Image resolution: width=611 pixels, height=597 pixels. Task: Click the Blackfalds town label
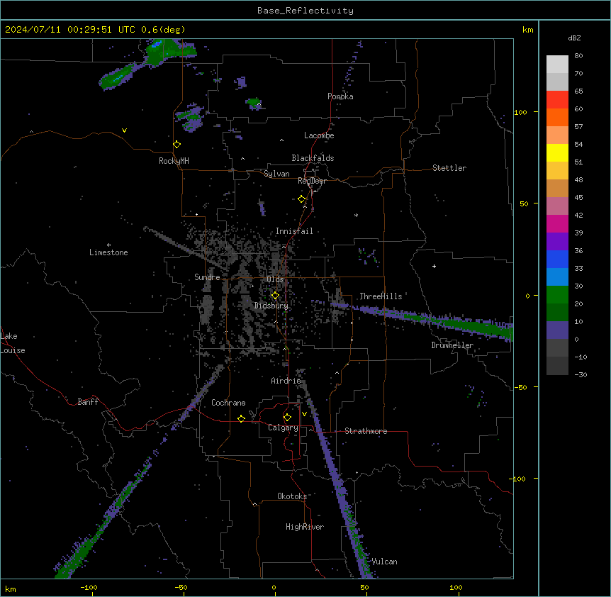pyautogui.click(x=313, y=158)
